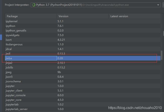The width and height of the screenshot is (164, 112).
Task: Select the json5 package row
Action: (x=83, y=77)
